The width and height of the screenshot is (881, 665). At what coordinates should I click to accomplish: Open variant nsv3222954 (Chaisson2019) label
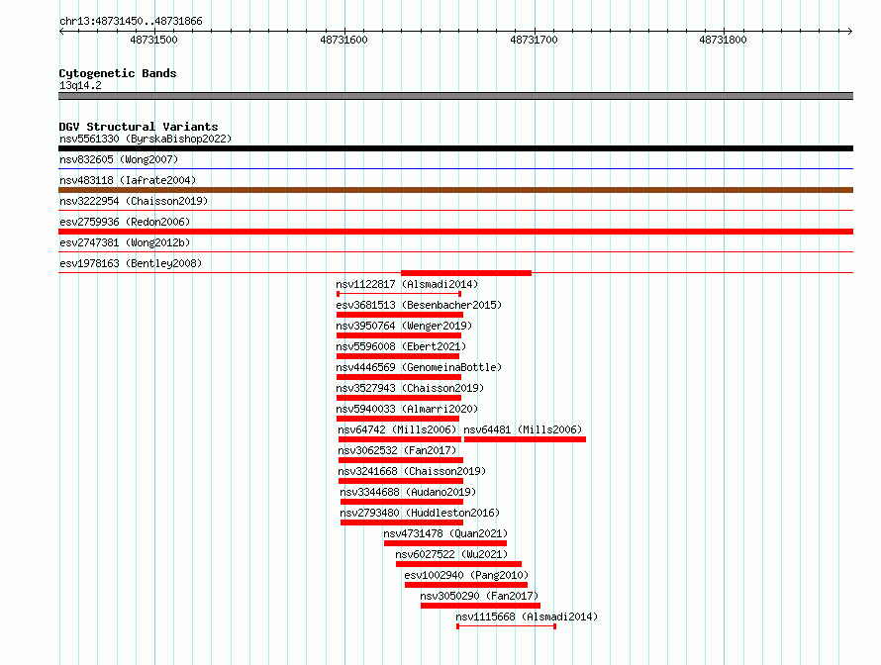(134, 201)
